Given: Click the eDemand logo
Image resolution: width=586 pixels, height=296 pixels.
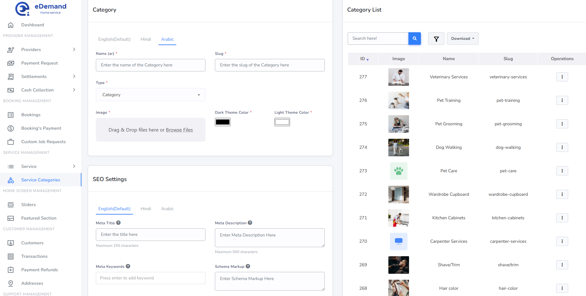Looking at the screenshot, I should click(41, 8).
